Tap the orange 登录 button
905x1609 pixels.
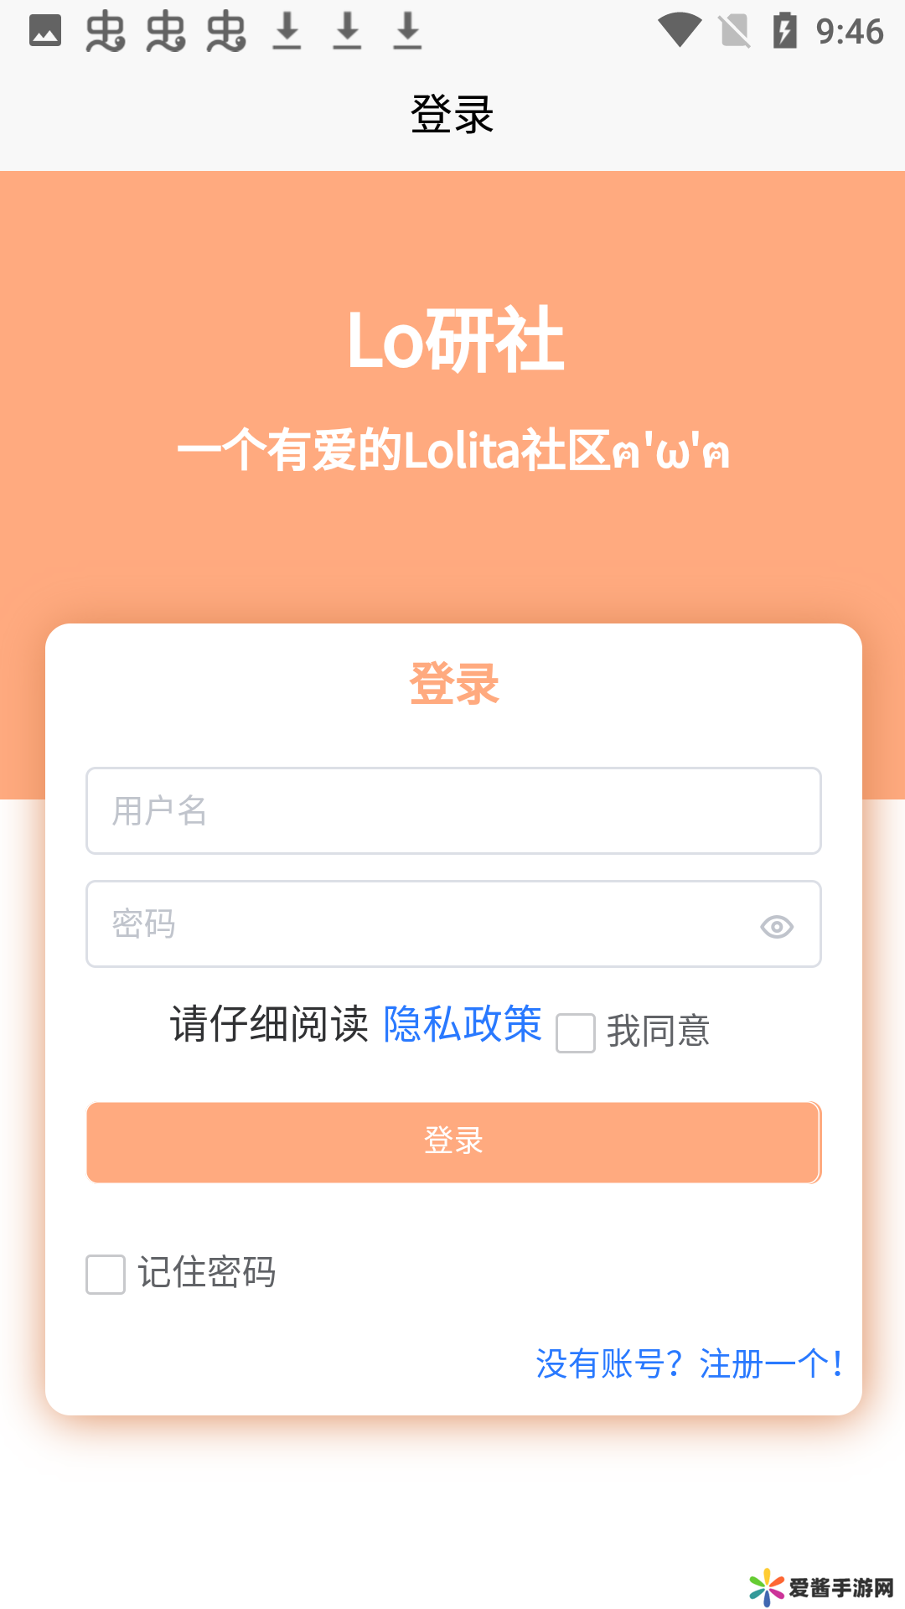point(453,1142)
